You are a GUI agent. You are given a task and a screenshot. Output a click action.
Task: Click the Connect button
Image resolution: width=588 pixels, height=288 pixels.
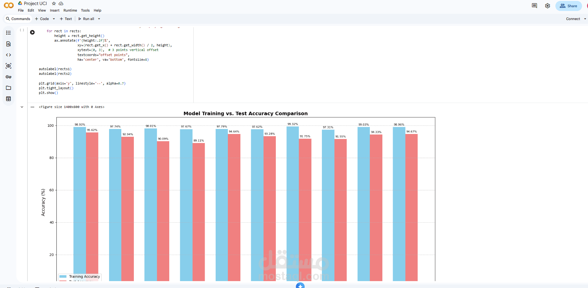pos(573,19)
